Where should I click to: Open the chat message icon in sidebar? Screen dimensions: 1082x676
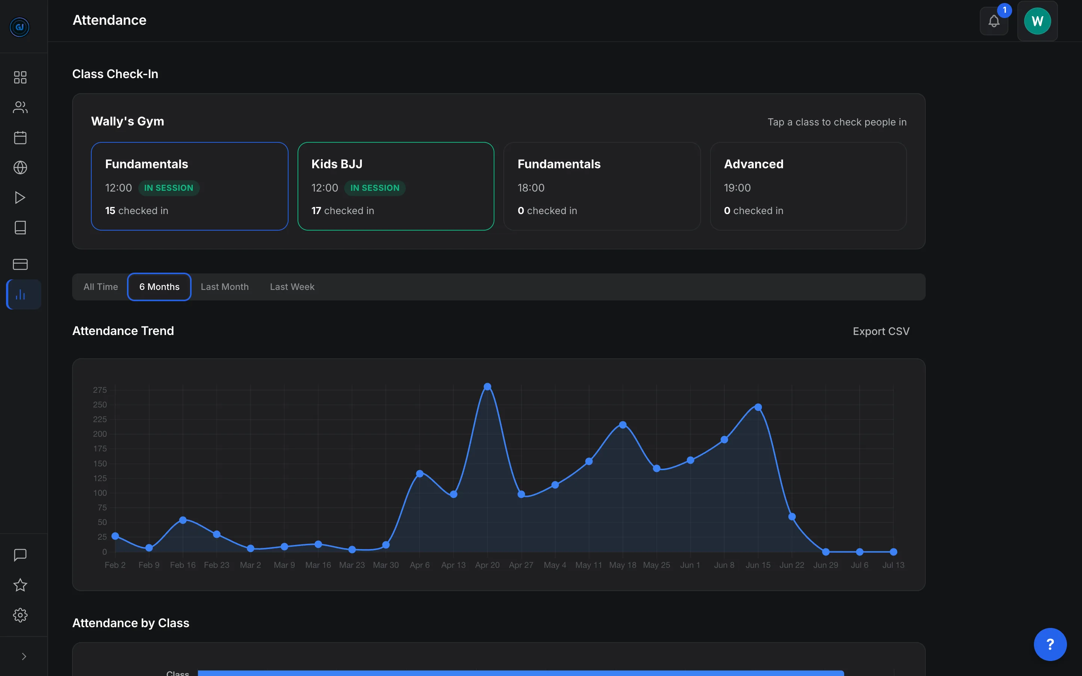(20, 555)
